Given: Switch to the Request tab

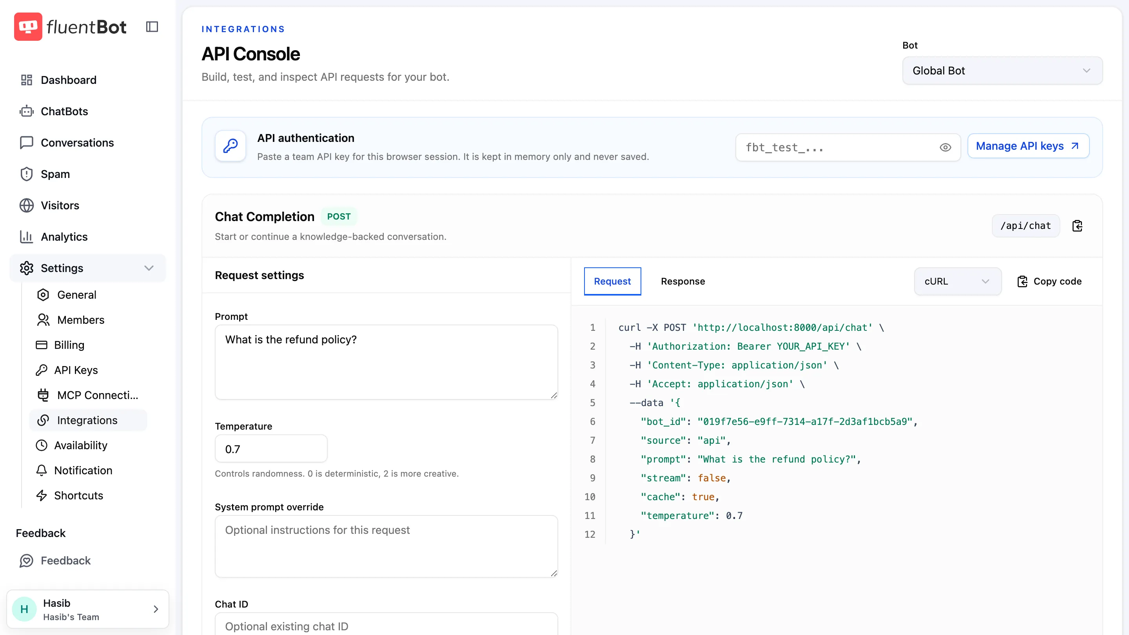Looking at the screenshot, I should [x=612, y=281].
